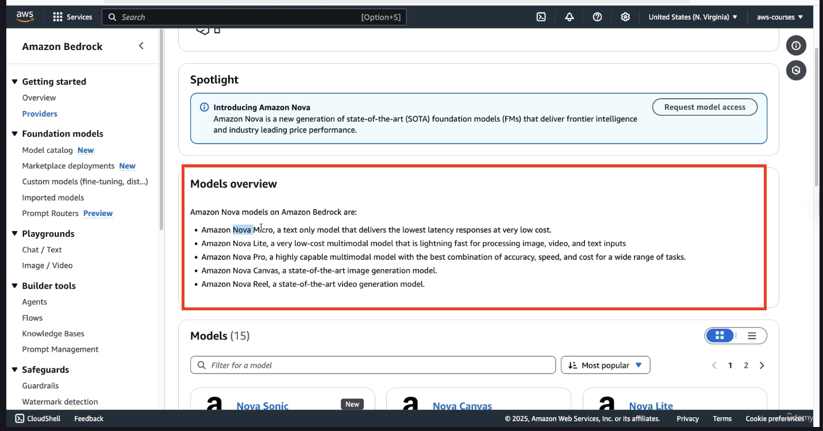Open the CloudShell icon in top bar
Screen dimensions: 823x431
(x=541, y=17)
